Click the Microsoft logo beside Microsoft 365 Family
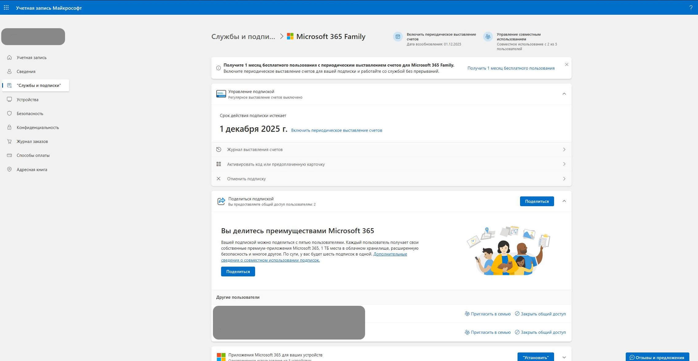This screenshot has width=698, height=361. coord(290,36)
